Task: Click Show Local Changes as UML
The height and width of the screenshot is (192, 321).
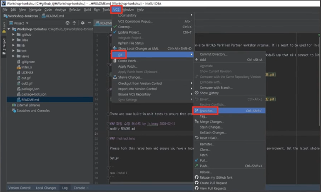Action: [153, 49]
